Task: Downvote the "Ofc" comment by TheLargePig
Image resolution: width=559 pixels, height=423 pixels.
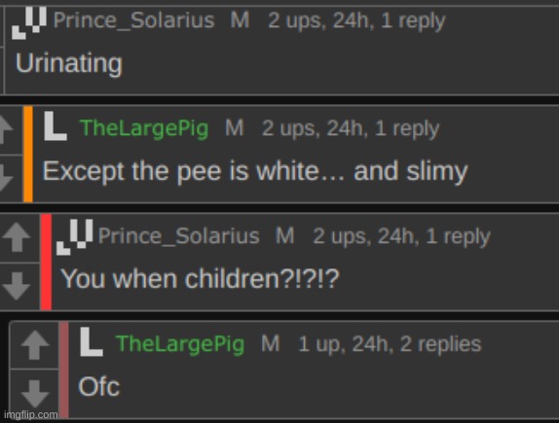Action: tap(35, 394)
